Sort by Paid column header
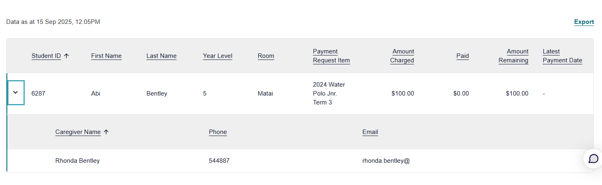Screen dimensions: 602x185 [x=463, y=56]
